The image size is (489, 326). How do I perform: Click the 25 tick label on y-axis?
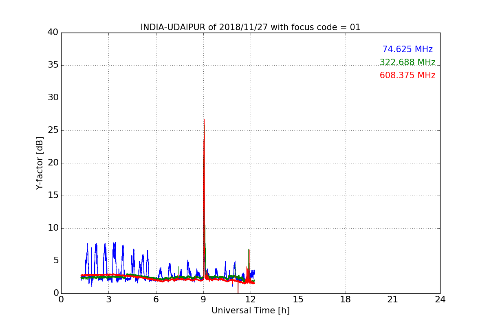pos(53,130)
